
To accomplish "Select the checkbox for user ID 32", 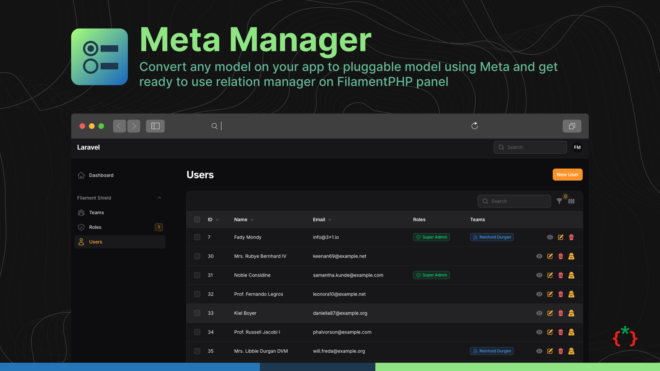I will coord(197,294).
